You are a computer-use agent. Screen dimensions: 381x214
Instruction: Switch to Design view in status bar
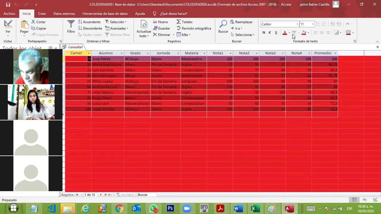375,200
